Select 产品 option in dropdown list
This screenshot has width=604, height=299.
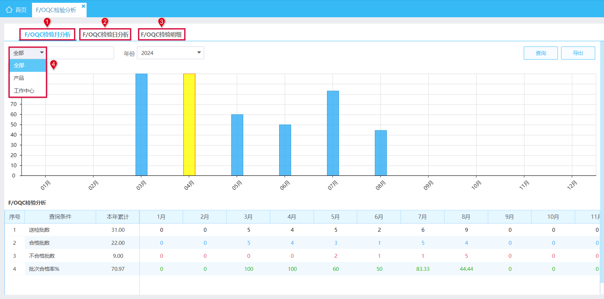click(28, 78)
